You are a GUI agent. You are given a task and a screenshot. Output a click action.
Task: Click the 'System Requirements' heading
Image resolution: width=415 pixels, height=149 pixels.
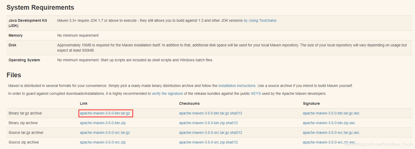pos(40,7)
